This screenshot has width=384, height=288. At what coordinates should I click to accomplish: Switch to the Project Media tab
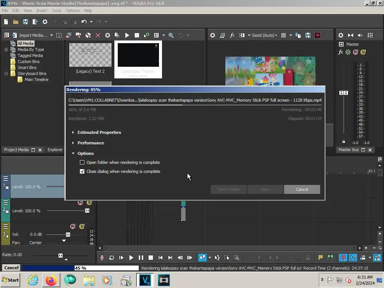point(16,150)
